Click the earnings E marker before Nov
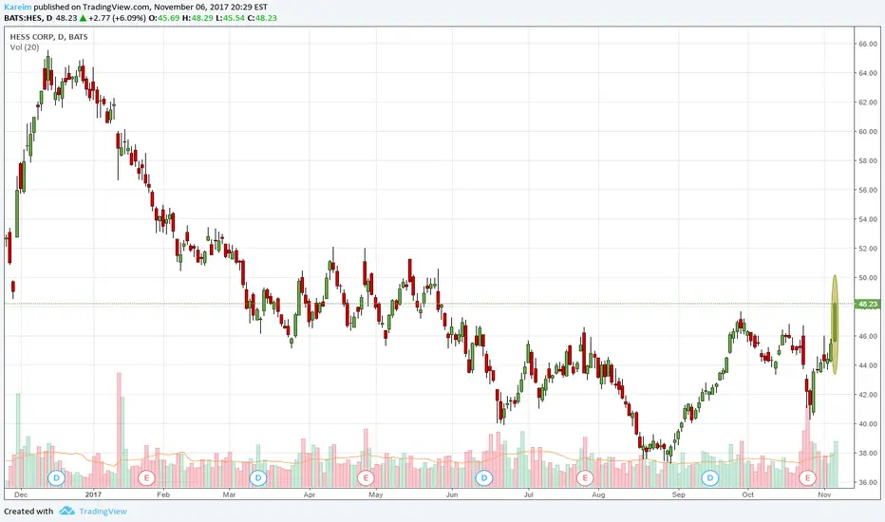Viewport: 885px width, 522px height. pos(808,478)
